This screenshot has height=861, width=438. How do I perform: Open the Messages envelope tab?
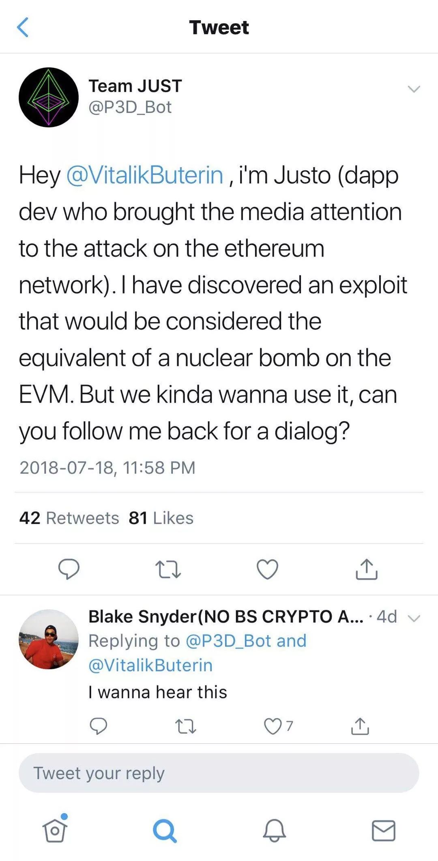[384, 830]
